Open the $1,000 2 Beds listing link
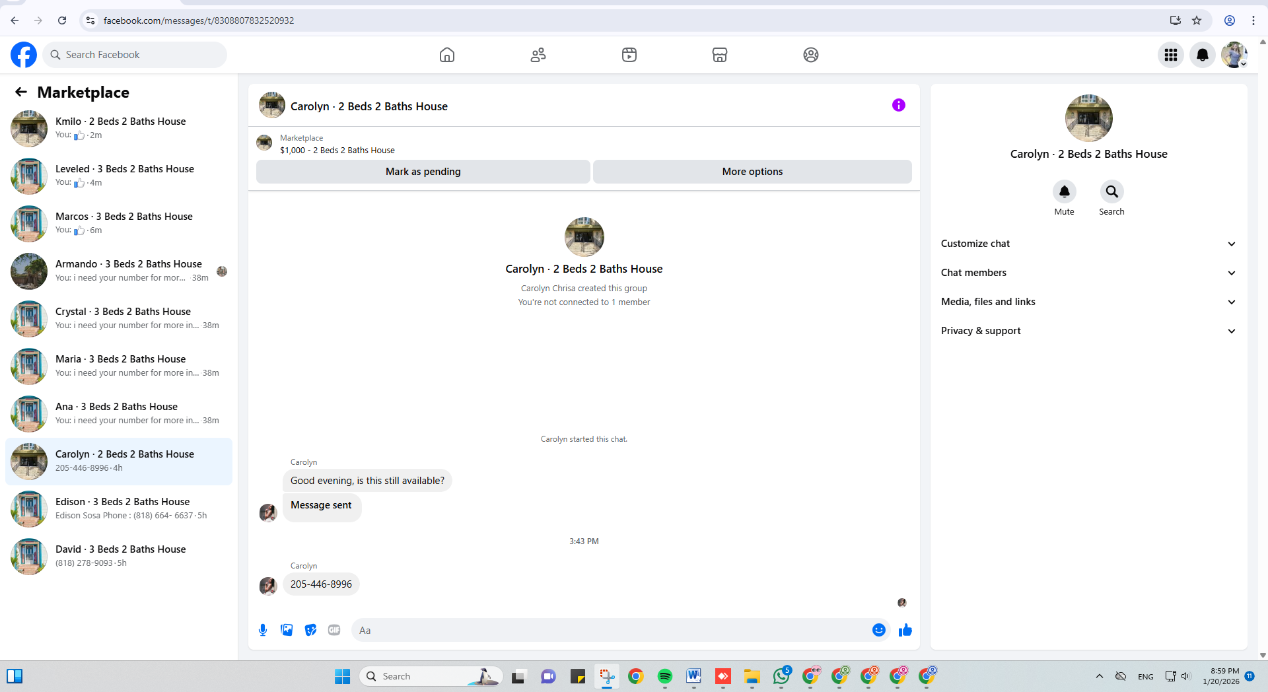Viewport: 1268px width, 692px height. [x=337, y=151]
